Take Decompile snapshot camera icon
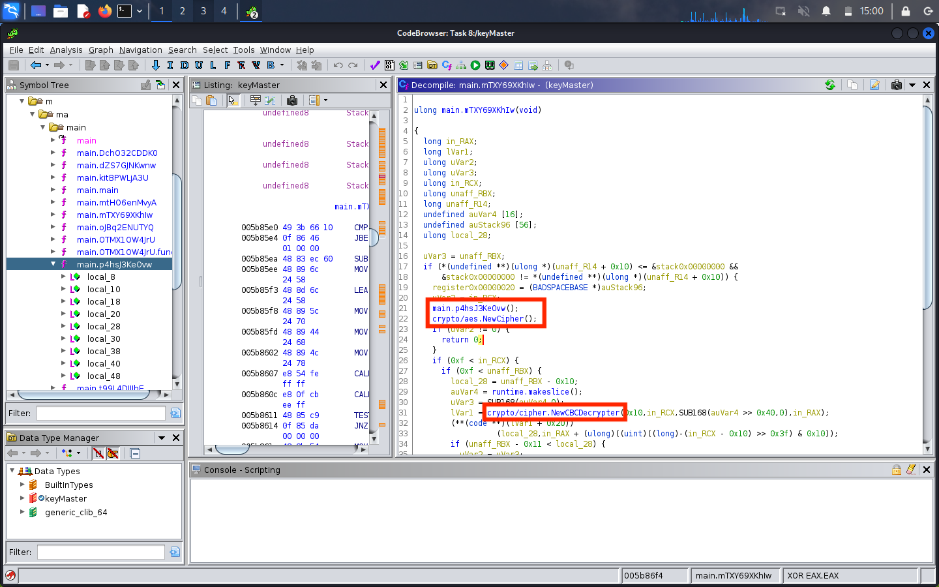Viewport: 939px width, 587px height. (x=897, y=85)
